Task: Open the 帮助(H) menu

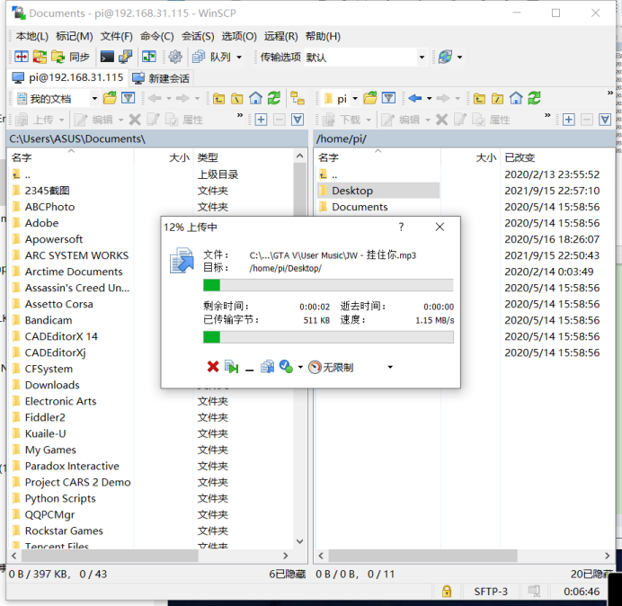Action: pos(323,37)
